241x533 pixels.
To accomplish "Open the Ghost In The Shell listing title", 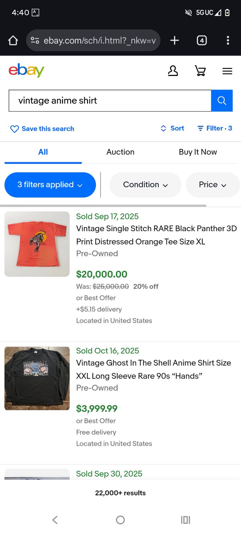I will [x=154, y=369].
